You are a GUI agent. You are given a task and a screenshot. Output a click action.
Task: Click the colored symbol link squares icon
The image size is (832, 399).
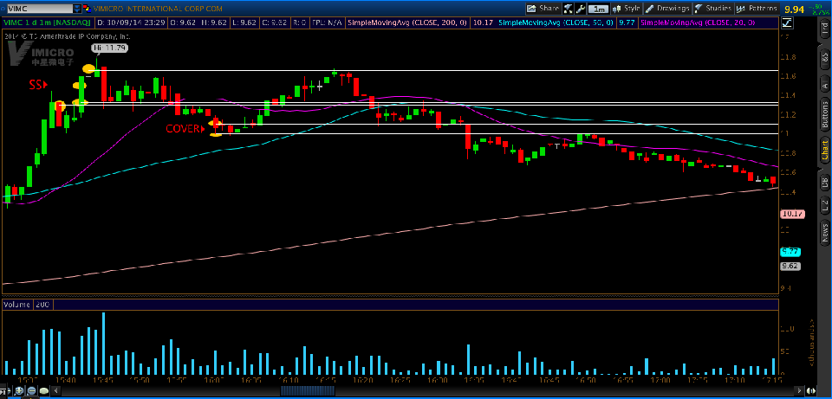[87, 9]
